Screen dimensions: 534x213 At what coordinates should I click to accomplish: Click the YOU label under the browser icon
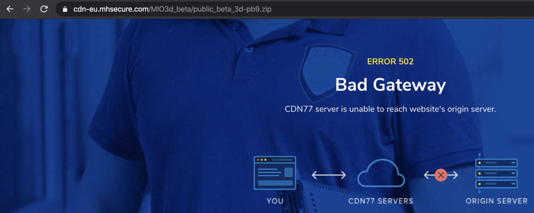[x=275, y=201]
